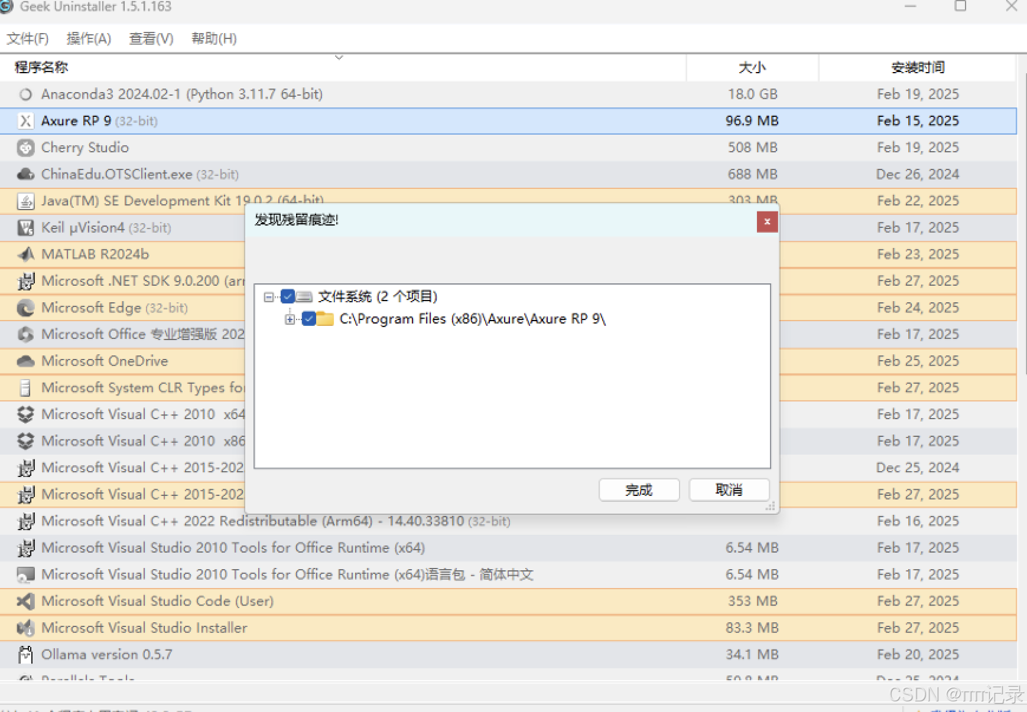
Task: Open the 操作(A) menu
Action: (x=89, y=39)
